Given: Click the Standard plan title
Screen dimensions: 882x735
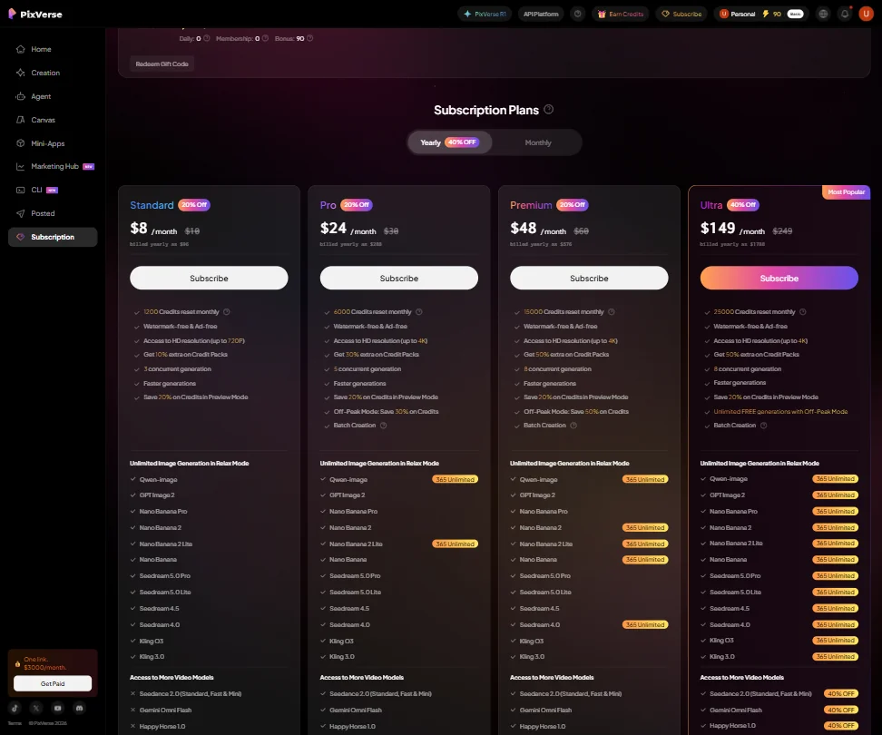Looking at the screenshot, I should pos(152,205).
